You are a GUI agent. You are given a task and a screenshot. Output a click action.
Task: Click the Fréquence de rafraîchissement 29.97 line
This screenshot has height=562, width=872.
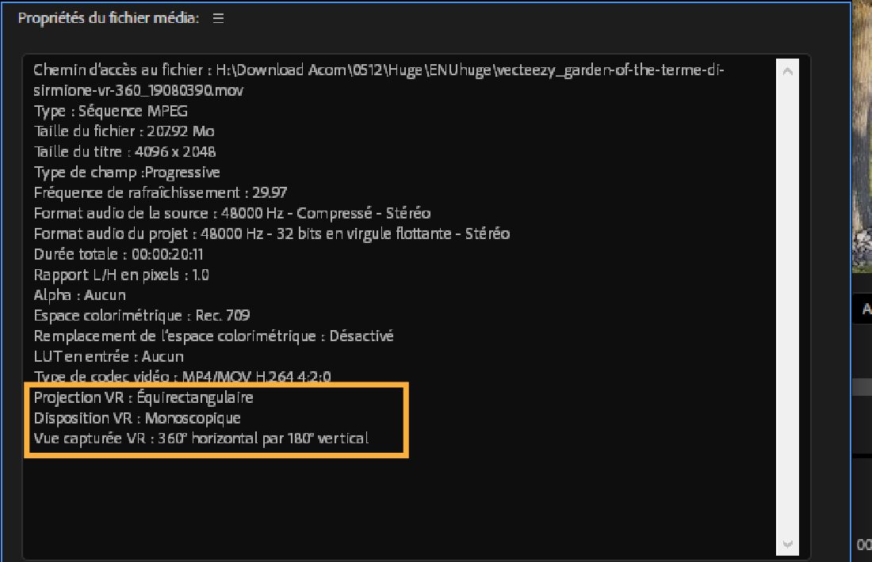click(160, 193)
